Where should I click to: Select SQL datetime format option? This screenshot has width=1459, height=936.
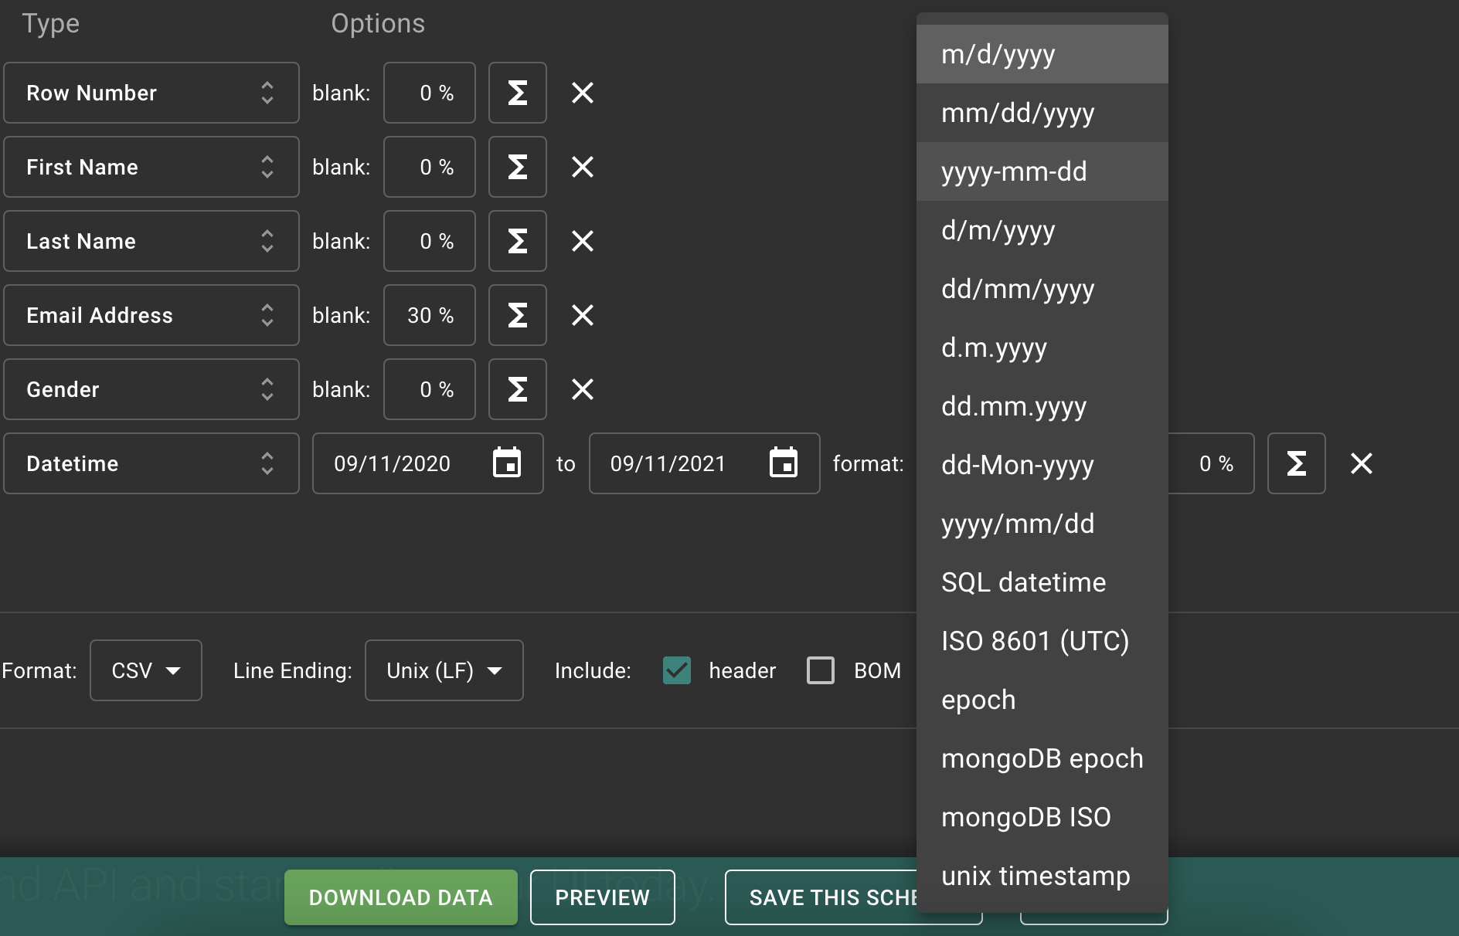tap(1042, 582)
